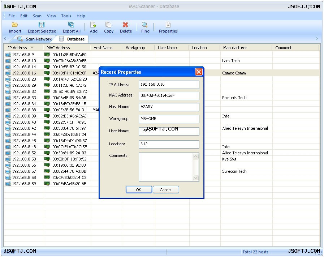Switch to the Scan Network tab

click(35, 39)
